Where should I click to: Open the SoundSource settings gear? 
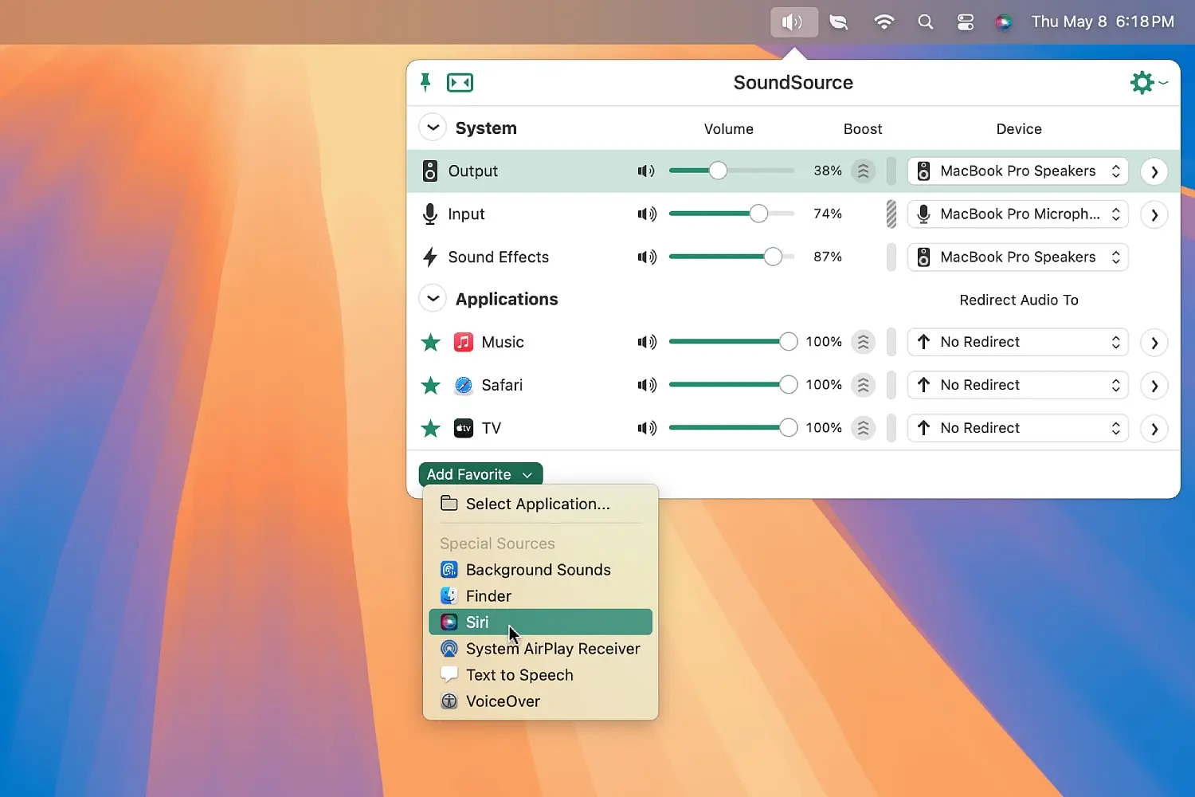point(1142,82)
